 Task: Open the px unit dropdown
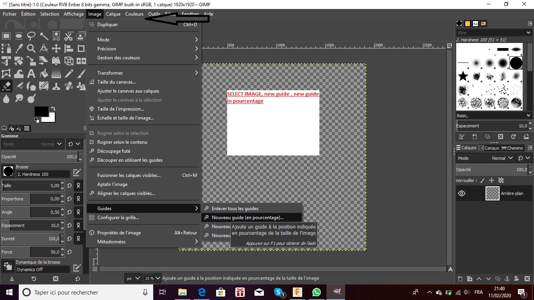click(x=133, y=278)
